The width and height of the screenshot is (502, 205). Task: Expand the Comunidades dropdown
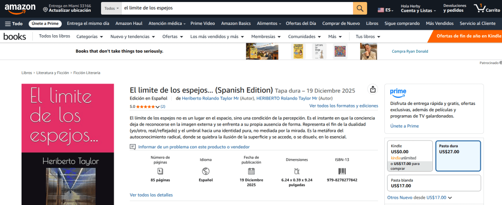[304, 37]
